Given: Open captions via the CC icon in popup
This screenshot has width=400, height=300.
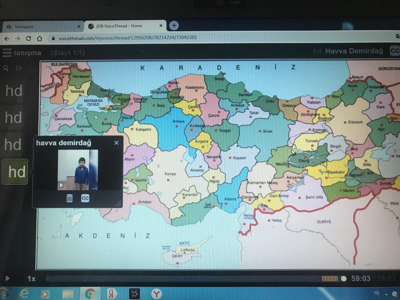Looking at the screenshot, I should pyautogui.click(x=85, y=198).
